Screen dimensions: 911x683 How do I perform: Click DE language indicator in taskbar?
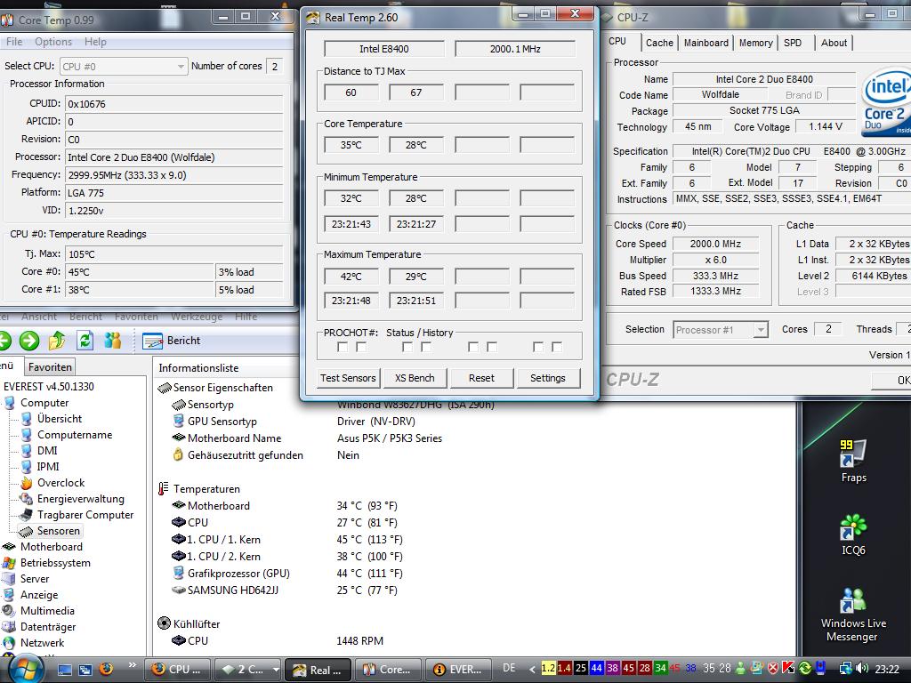tap(509, 668)
